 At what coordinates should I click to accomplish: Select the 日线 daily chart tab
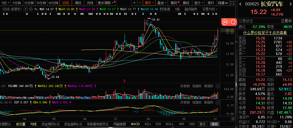pos(66,3)
